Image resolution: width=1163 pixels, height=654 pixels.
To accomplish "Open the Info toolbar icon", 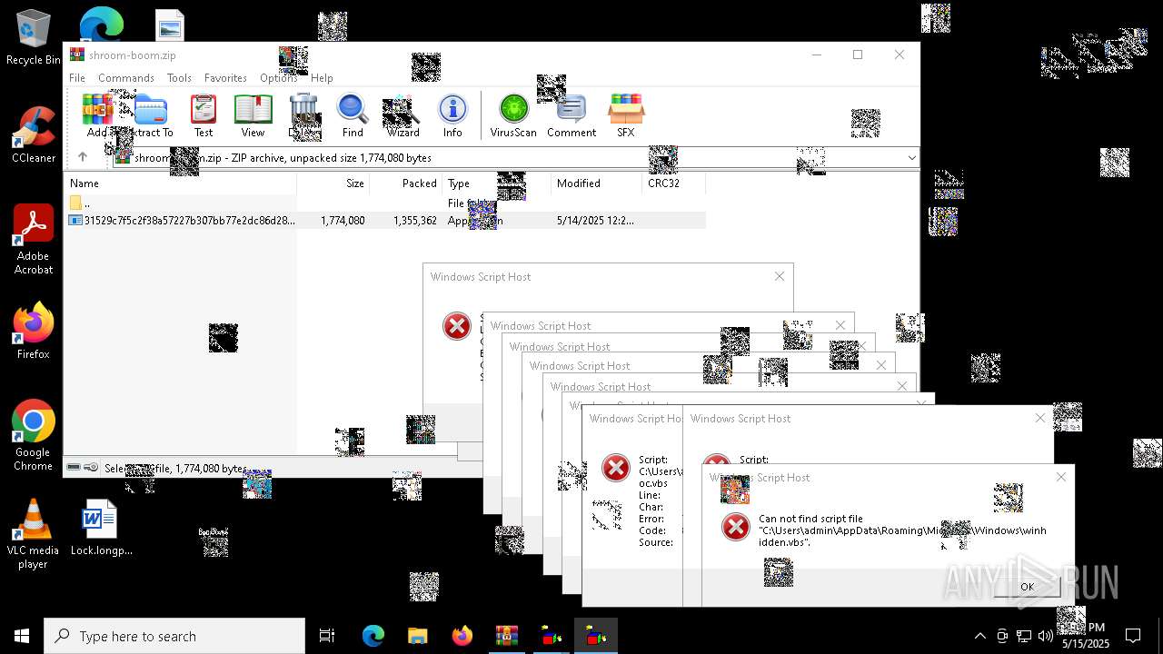I will coord(452,116).
